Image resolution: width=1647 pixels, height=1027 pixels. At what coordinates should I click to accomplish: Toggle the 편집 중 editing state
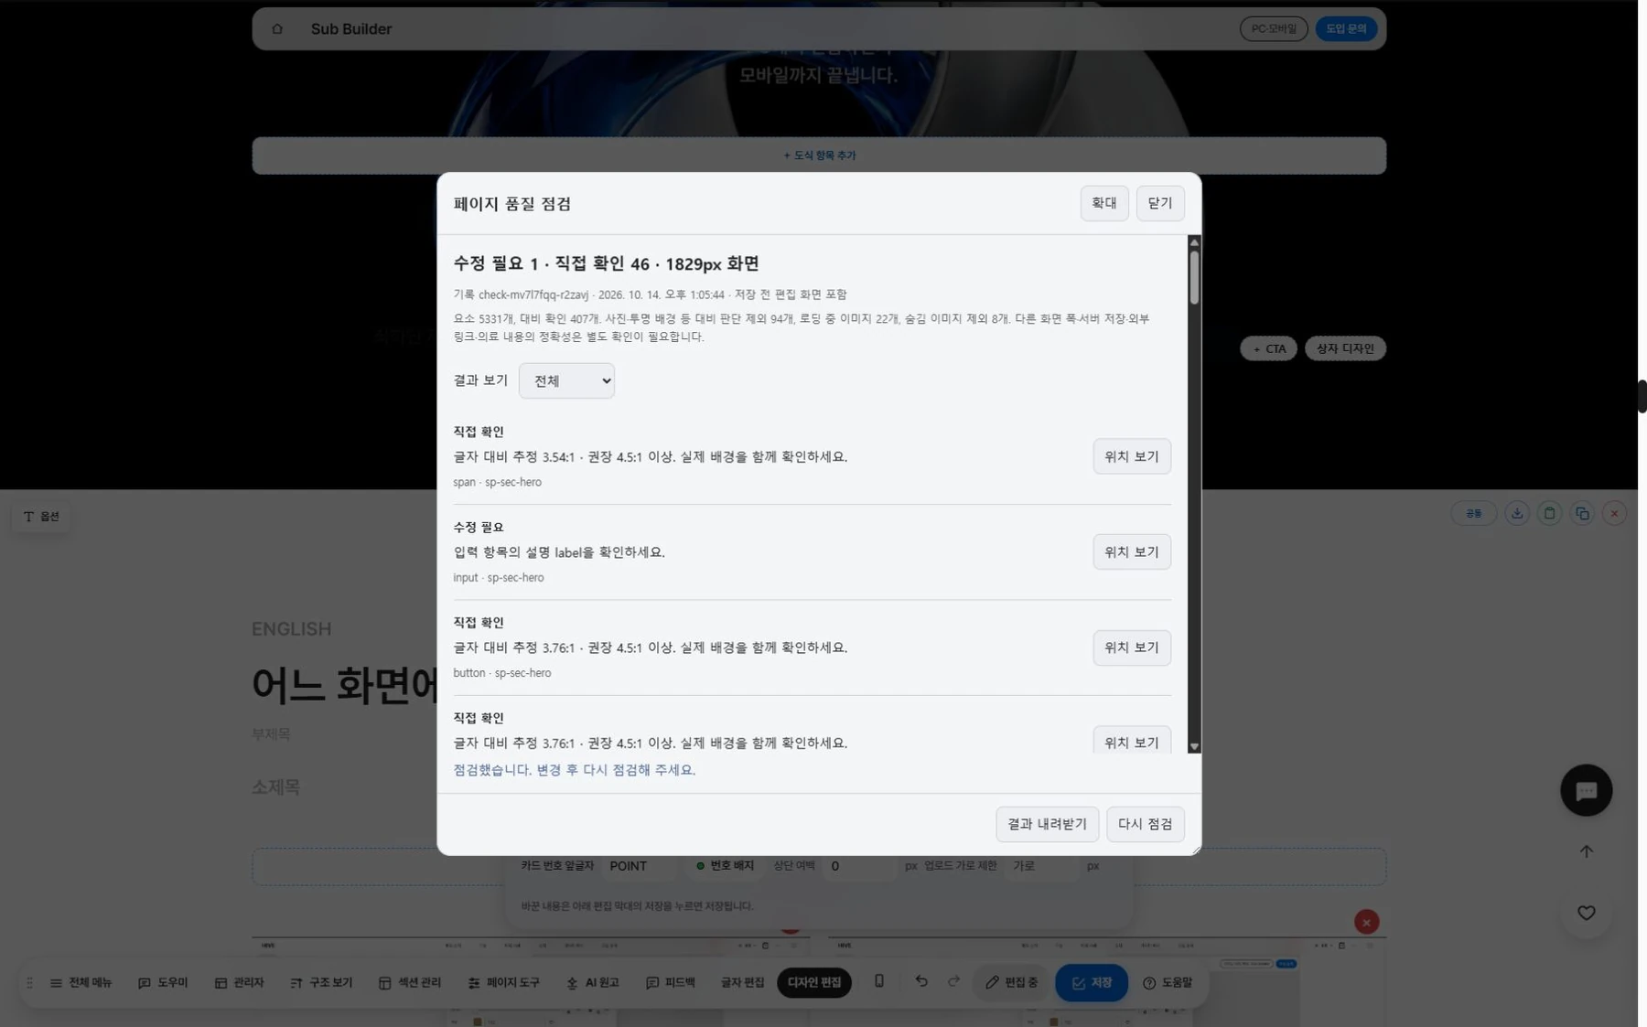1011,982
